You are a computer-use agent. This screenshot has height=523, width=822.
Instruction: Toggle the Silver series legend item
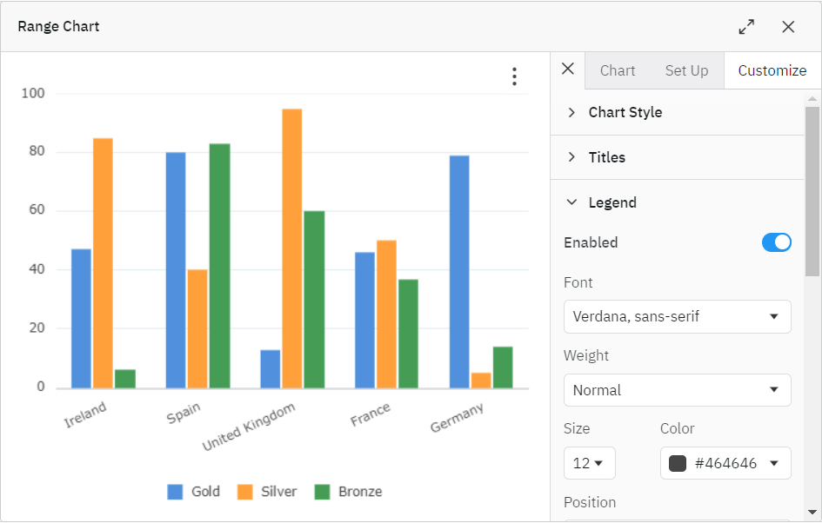(267, 492)
